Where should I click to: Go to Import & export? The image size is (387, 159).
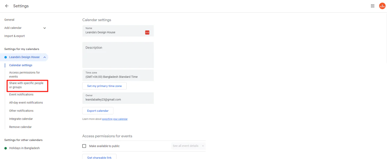pos(15,36)
